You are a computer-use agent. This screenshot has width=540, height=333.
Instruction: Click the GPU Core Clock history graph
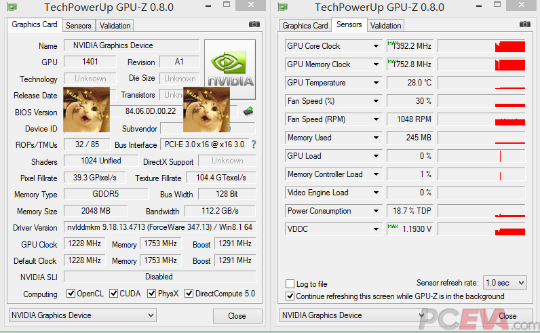tap(481, 46)
